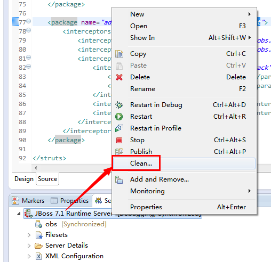Image resolution: width=271 pixels, height=262 pixels.
Task: Switch to the Design tab
Action: (24, 179)
